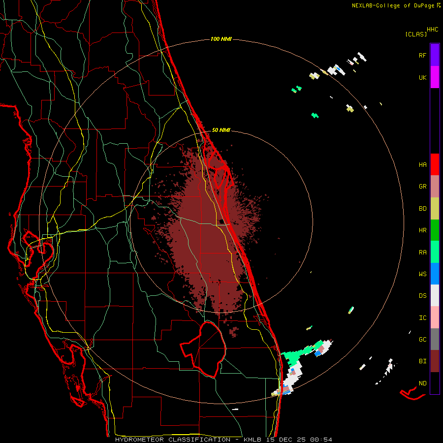Click the RF purple legend swatch
The image size is (443, 443).
(x=435, y=55)
